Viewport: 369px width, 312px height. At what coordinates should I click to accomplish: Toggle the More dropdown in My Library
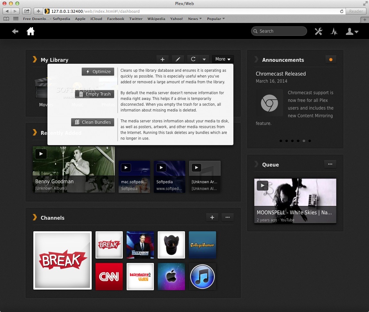click(223, 59)
